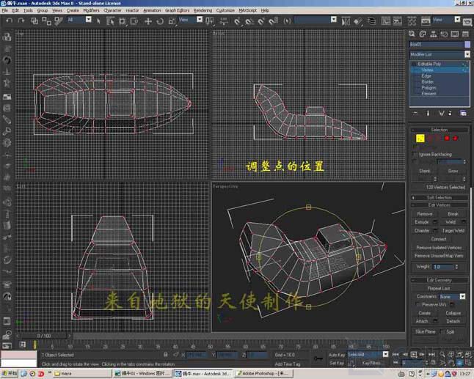The height and width of the screenshot is (379, 474).
Task: Activate the Select Object arrow tool
Action: pos(98,21)
